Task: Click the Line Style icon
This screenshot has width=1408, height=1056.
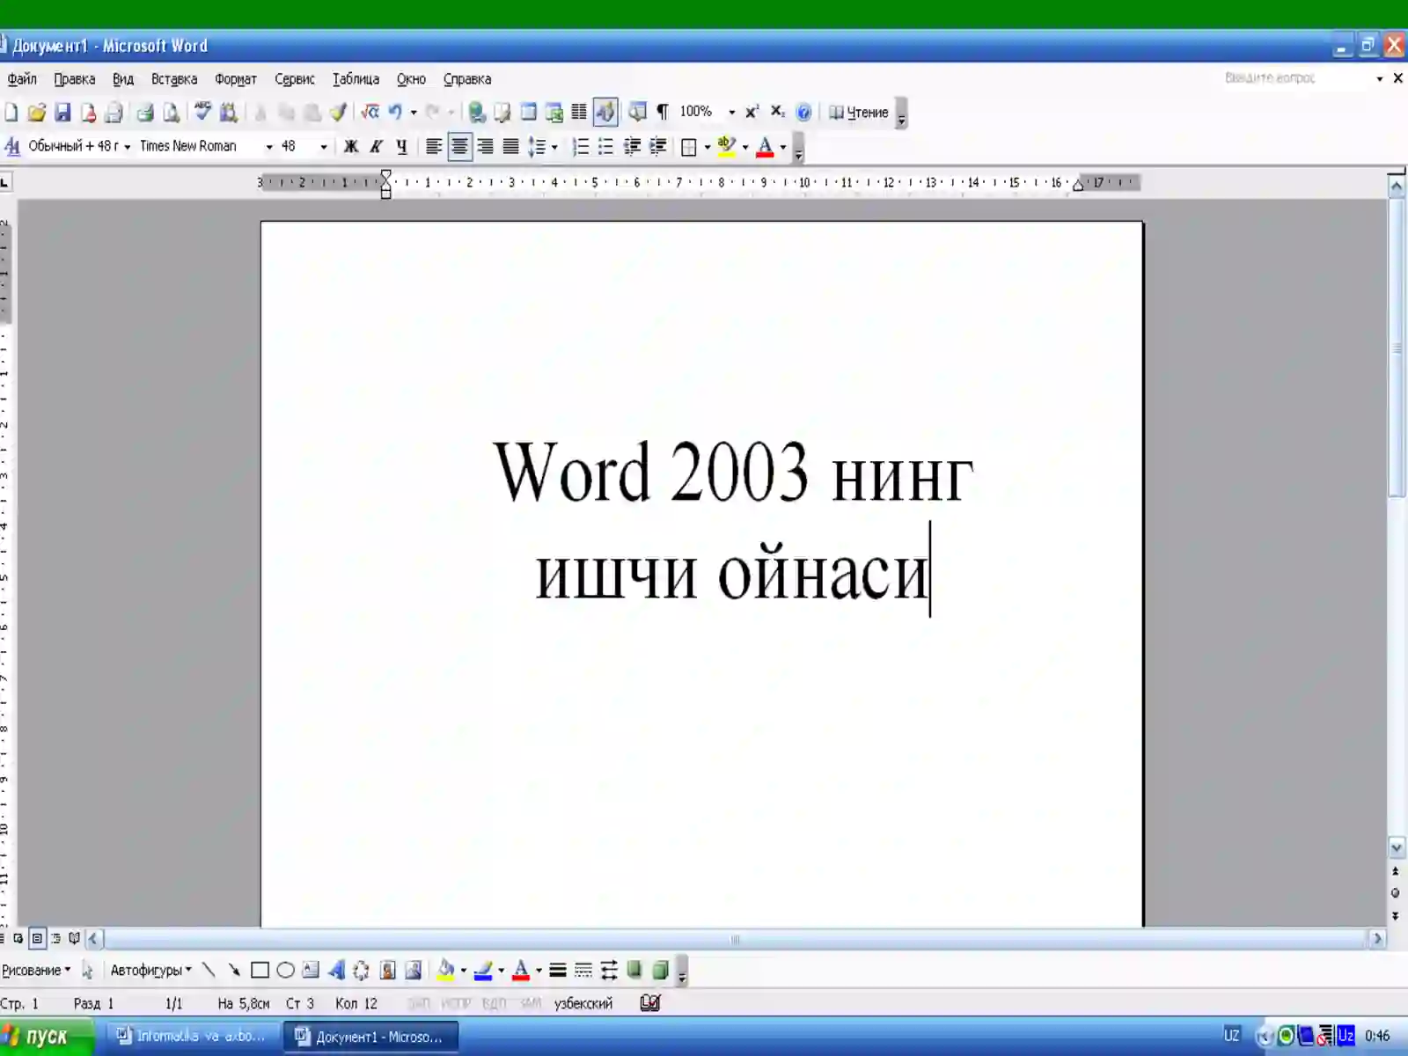Action: pyautogui.click(x=557, y=971)
